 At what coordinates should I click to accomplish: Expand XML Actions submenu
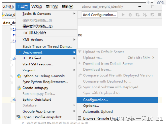[46, 40]
